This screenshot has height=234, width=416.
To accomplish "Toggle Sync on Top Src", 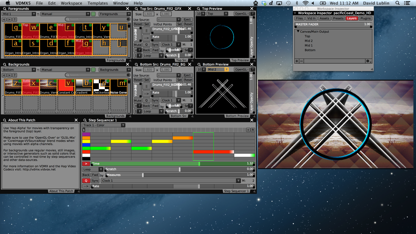I will [155, 45].
